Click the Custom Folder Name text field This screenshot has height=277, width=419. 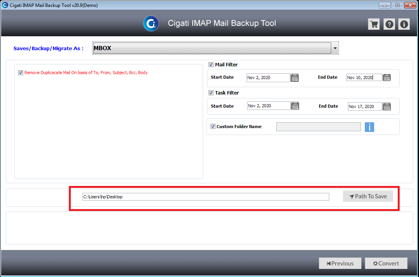[318, 127]
